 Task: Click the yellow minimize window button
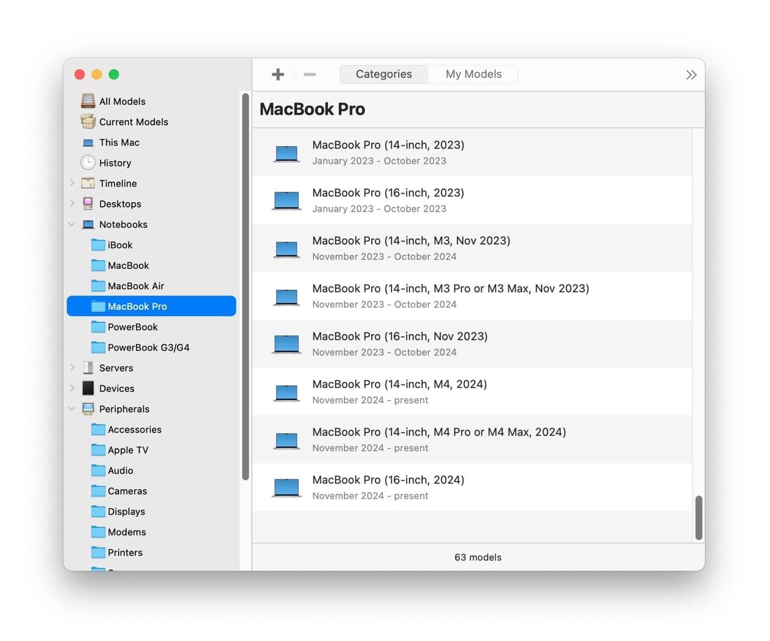coord(96,75)
